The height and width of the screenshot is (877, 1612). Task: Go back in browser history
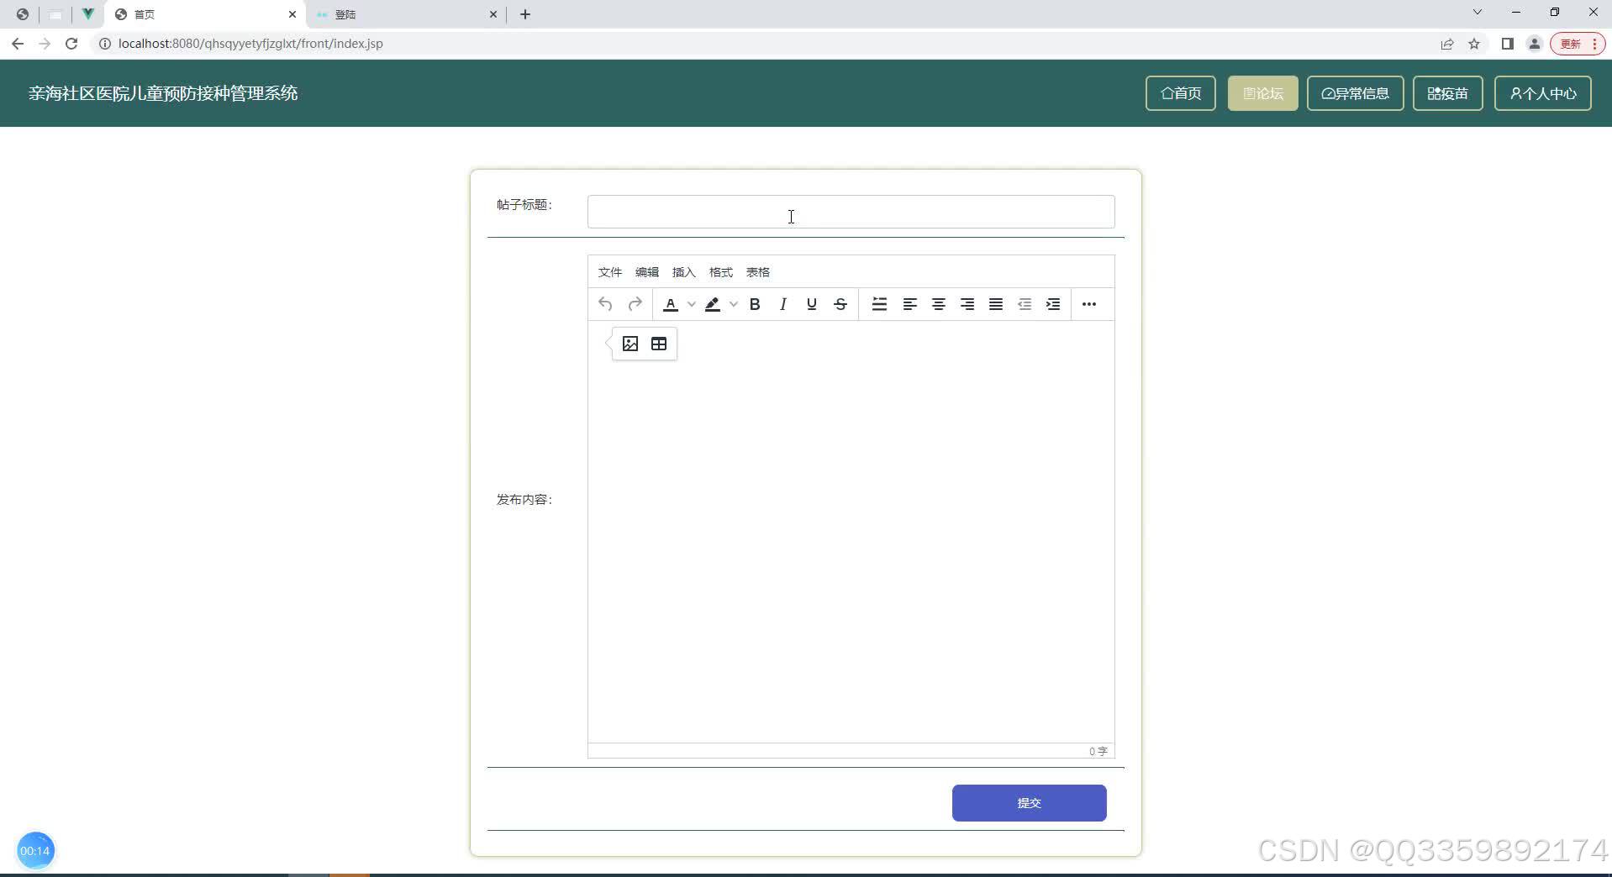18,44
